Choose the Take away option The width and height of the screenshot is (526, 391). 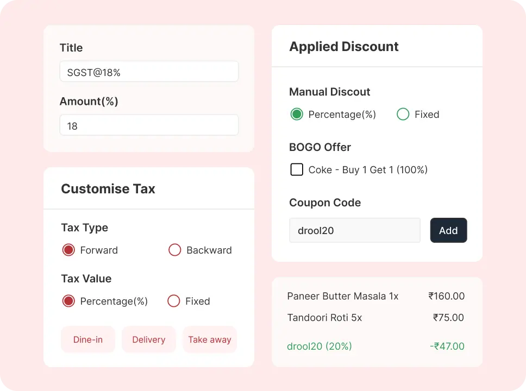210,339
